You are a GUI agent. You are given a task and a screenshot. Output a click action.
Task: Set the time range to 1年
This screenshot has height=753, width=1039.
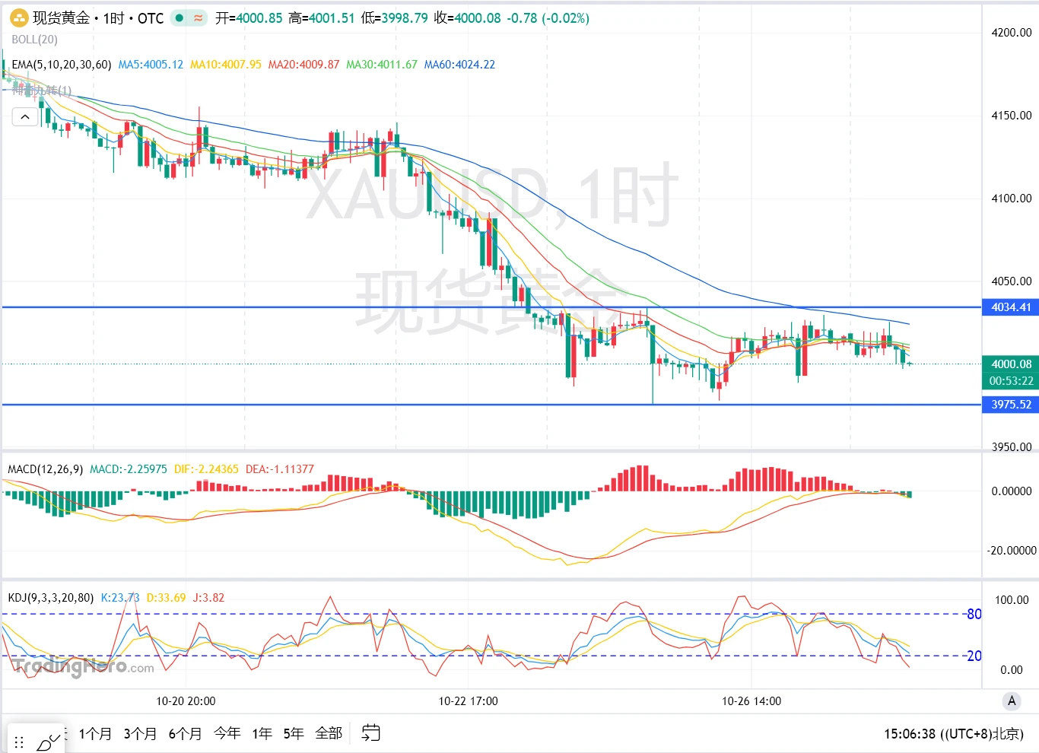point(262,733)
